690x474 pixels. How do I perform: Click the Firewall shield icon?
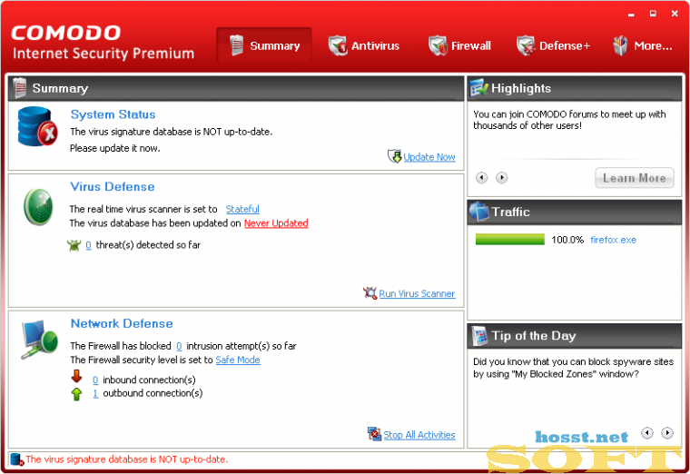coord(438,45)
